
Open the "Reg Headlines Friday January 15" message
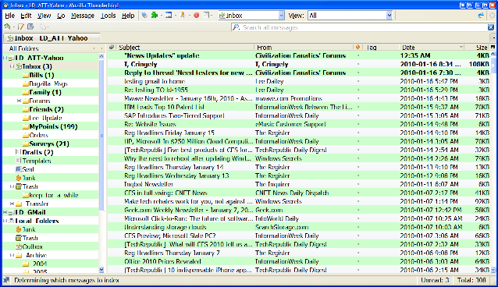pyautogui.click(x=299, y=133)
